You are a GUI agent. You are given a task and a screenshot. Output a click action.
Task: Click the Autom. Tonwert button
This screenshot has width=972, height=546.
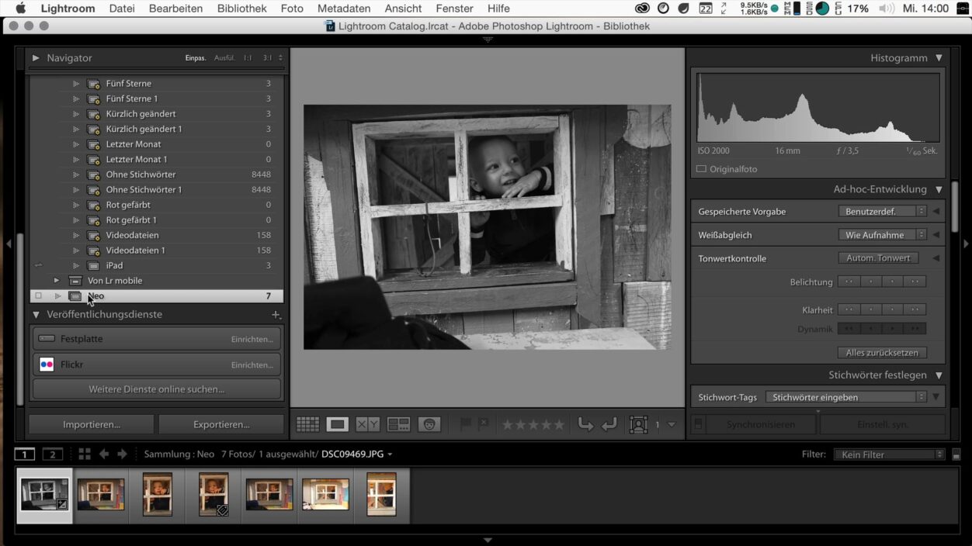pyautogui.click(x=878, y=258)
